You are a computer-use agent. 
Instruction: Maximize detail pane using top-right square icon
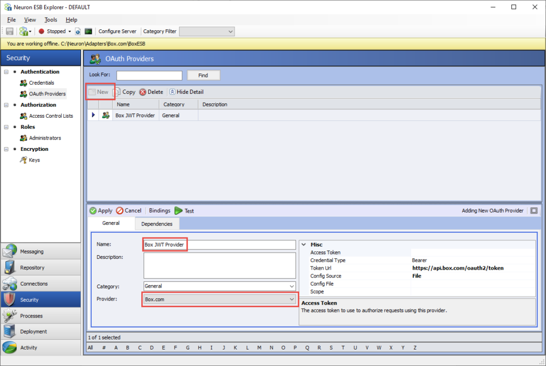pyautogui.click(x=534, y=210)
